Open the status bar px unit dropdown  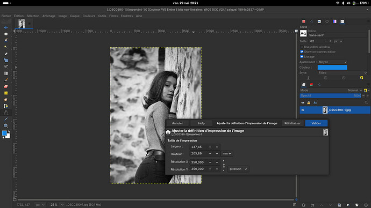(40, 205)
